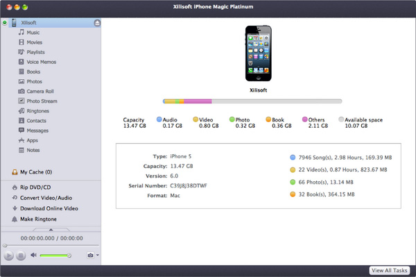The height and width of the screenshot is (277, 416).
Task: Click the iPhone 5 device image
Action: [258, 53]
